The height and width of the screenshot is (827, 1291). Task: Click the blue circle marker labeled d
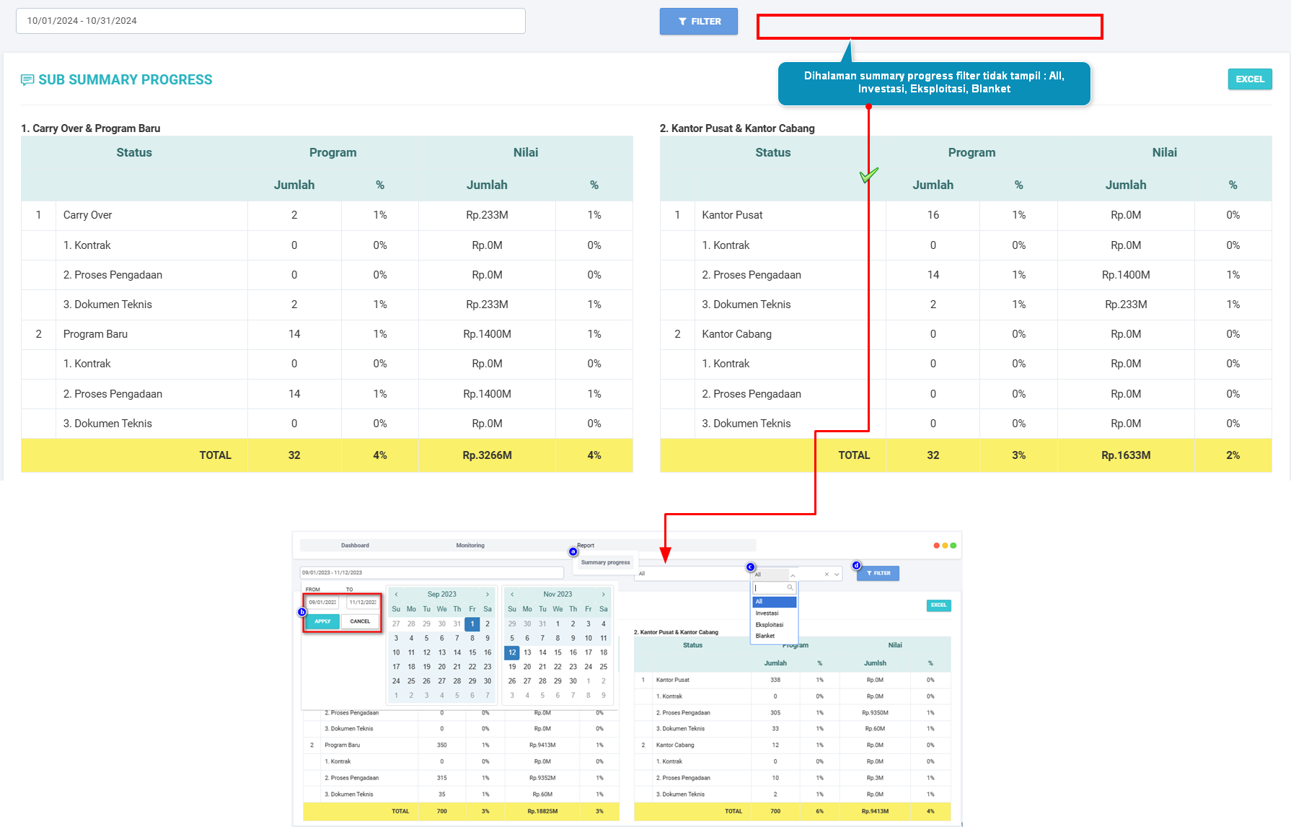tap(856, 566)
